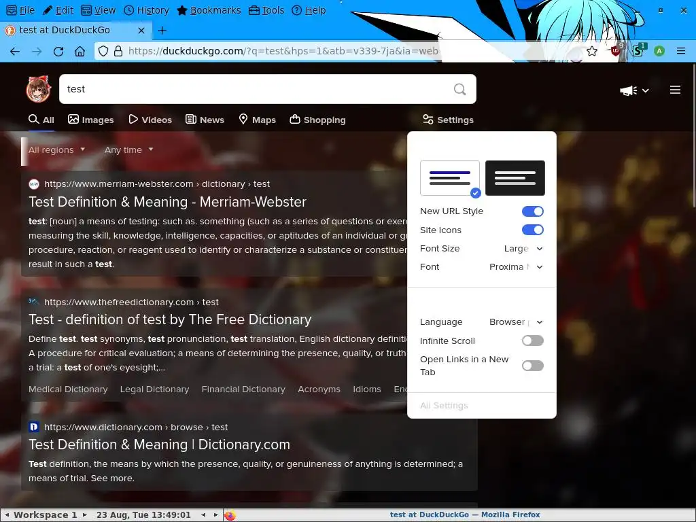696x522 pixels.
Task: Enable the Infinite Scroll switch
Action: [x=533, y=341]
